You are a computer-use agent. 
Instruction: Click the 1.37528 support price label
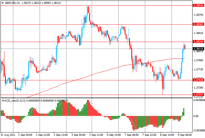tap(198, 80)
